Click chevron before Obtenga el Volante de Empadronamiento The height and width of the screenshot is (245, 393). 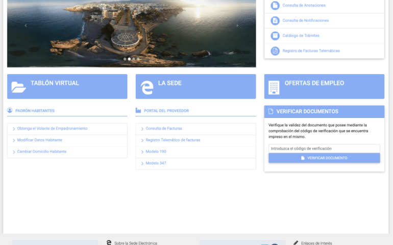(14, 129)
